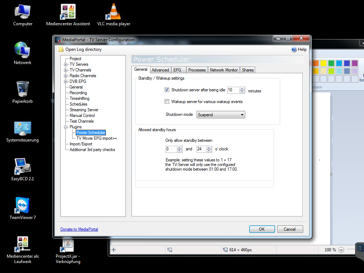Click the Open Log directory folder icon
The height and width of the screenshot is (273, 364).
pos(61,49)
